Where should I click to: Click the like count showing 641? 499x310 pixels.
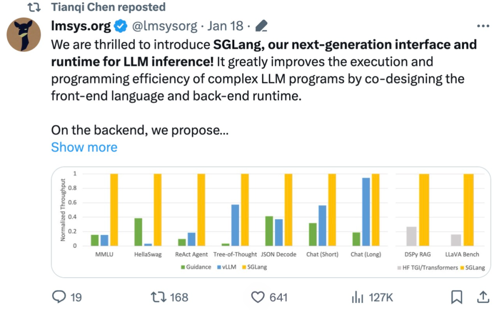pyautogui.click(x=278, y=297)
